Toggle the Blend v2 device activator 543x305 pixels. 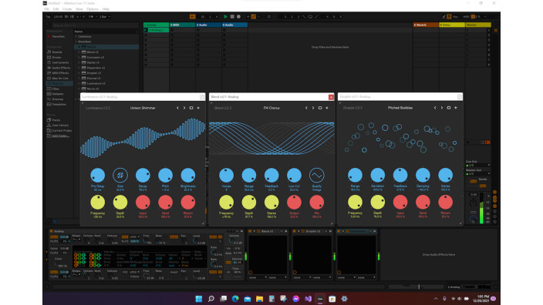pos(250,231)
